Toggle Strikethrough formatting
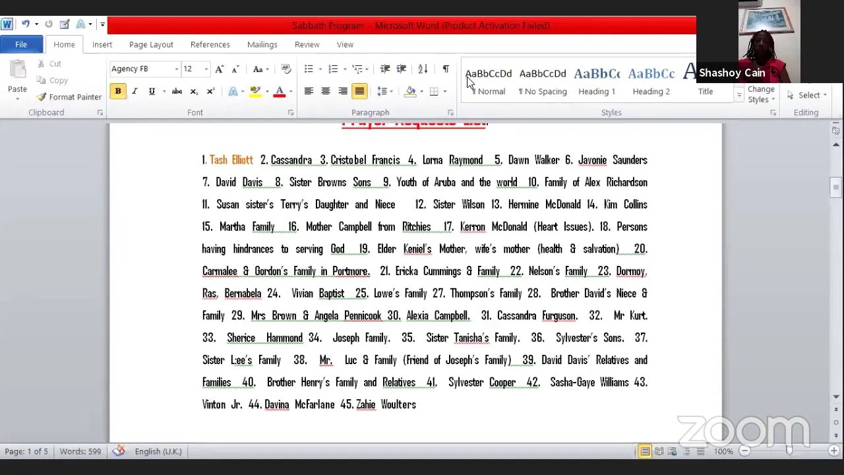This screenshot has height=475, width=844. (x=177, y=91)
